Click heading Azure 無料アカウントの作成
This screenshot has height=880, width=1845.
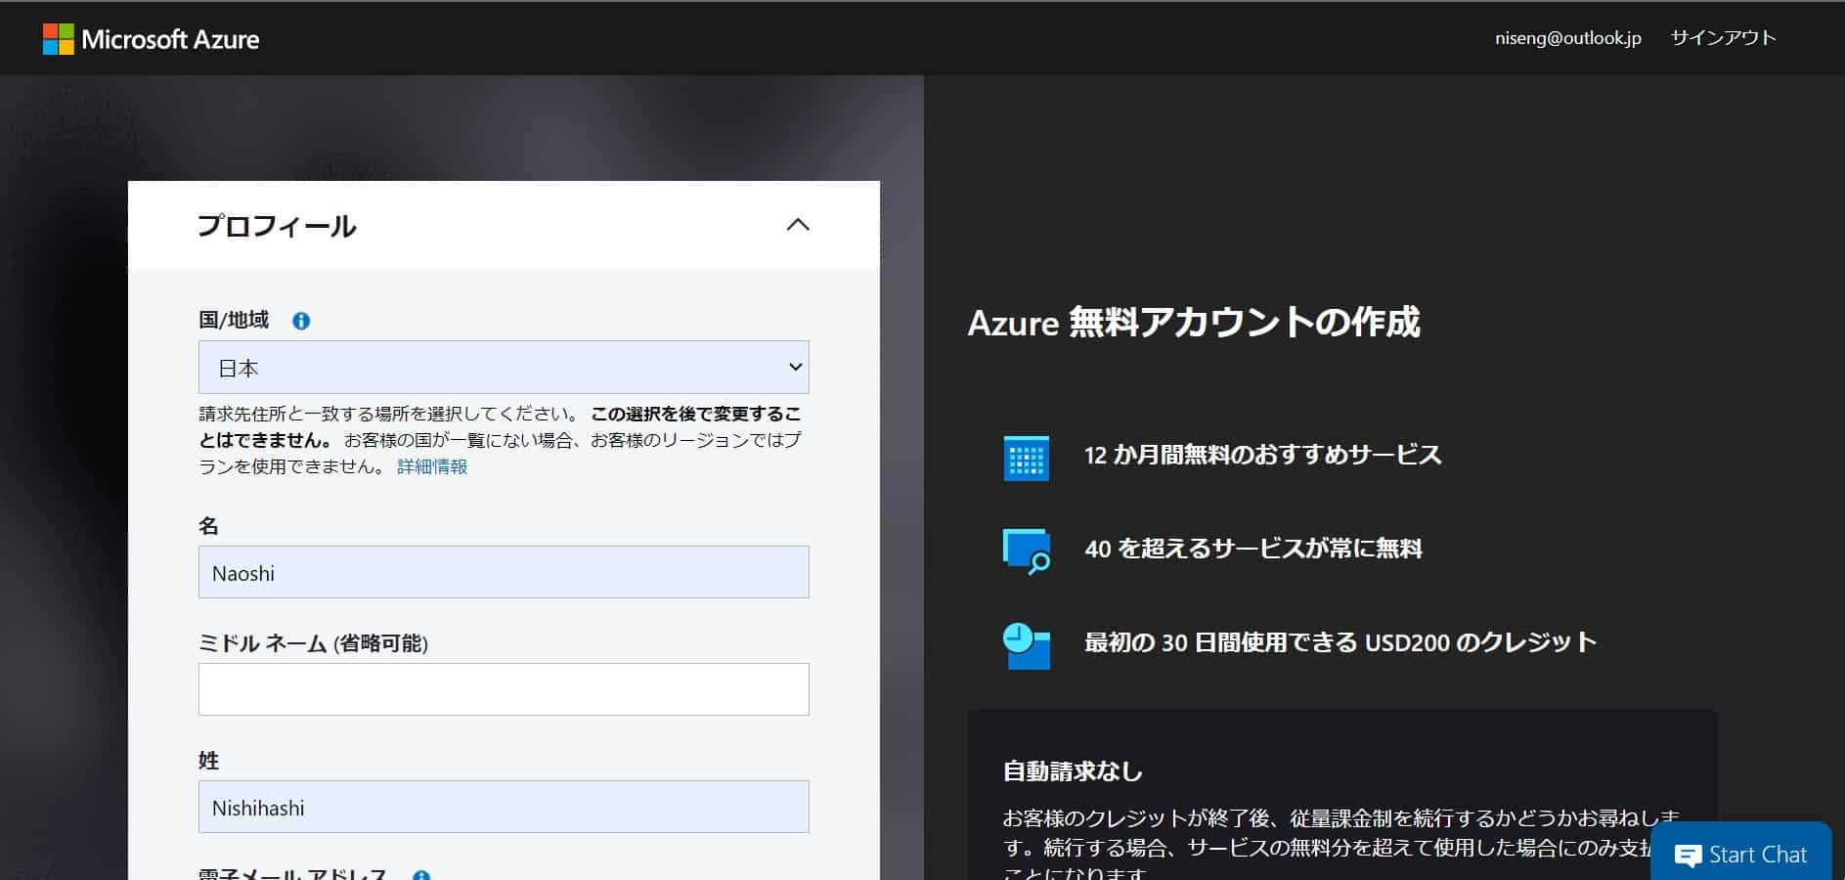[1193, 322]
